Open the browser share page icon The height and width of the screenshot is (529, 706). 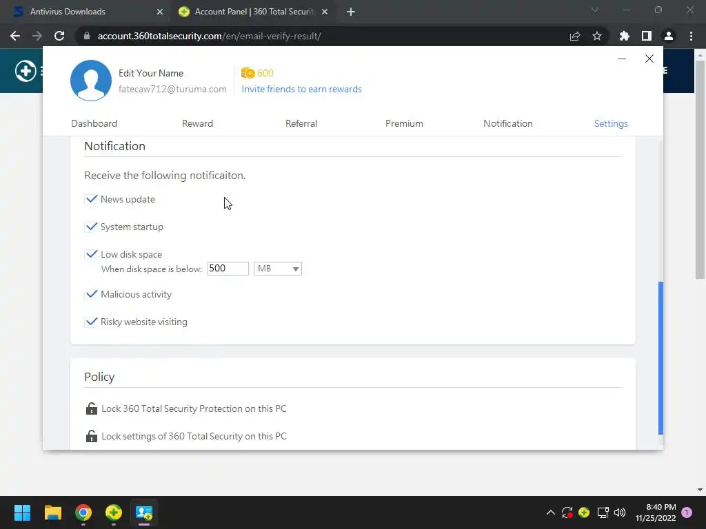(x=575, y=36)
